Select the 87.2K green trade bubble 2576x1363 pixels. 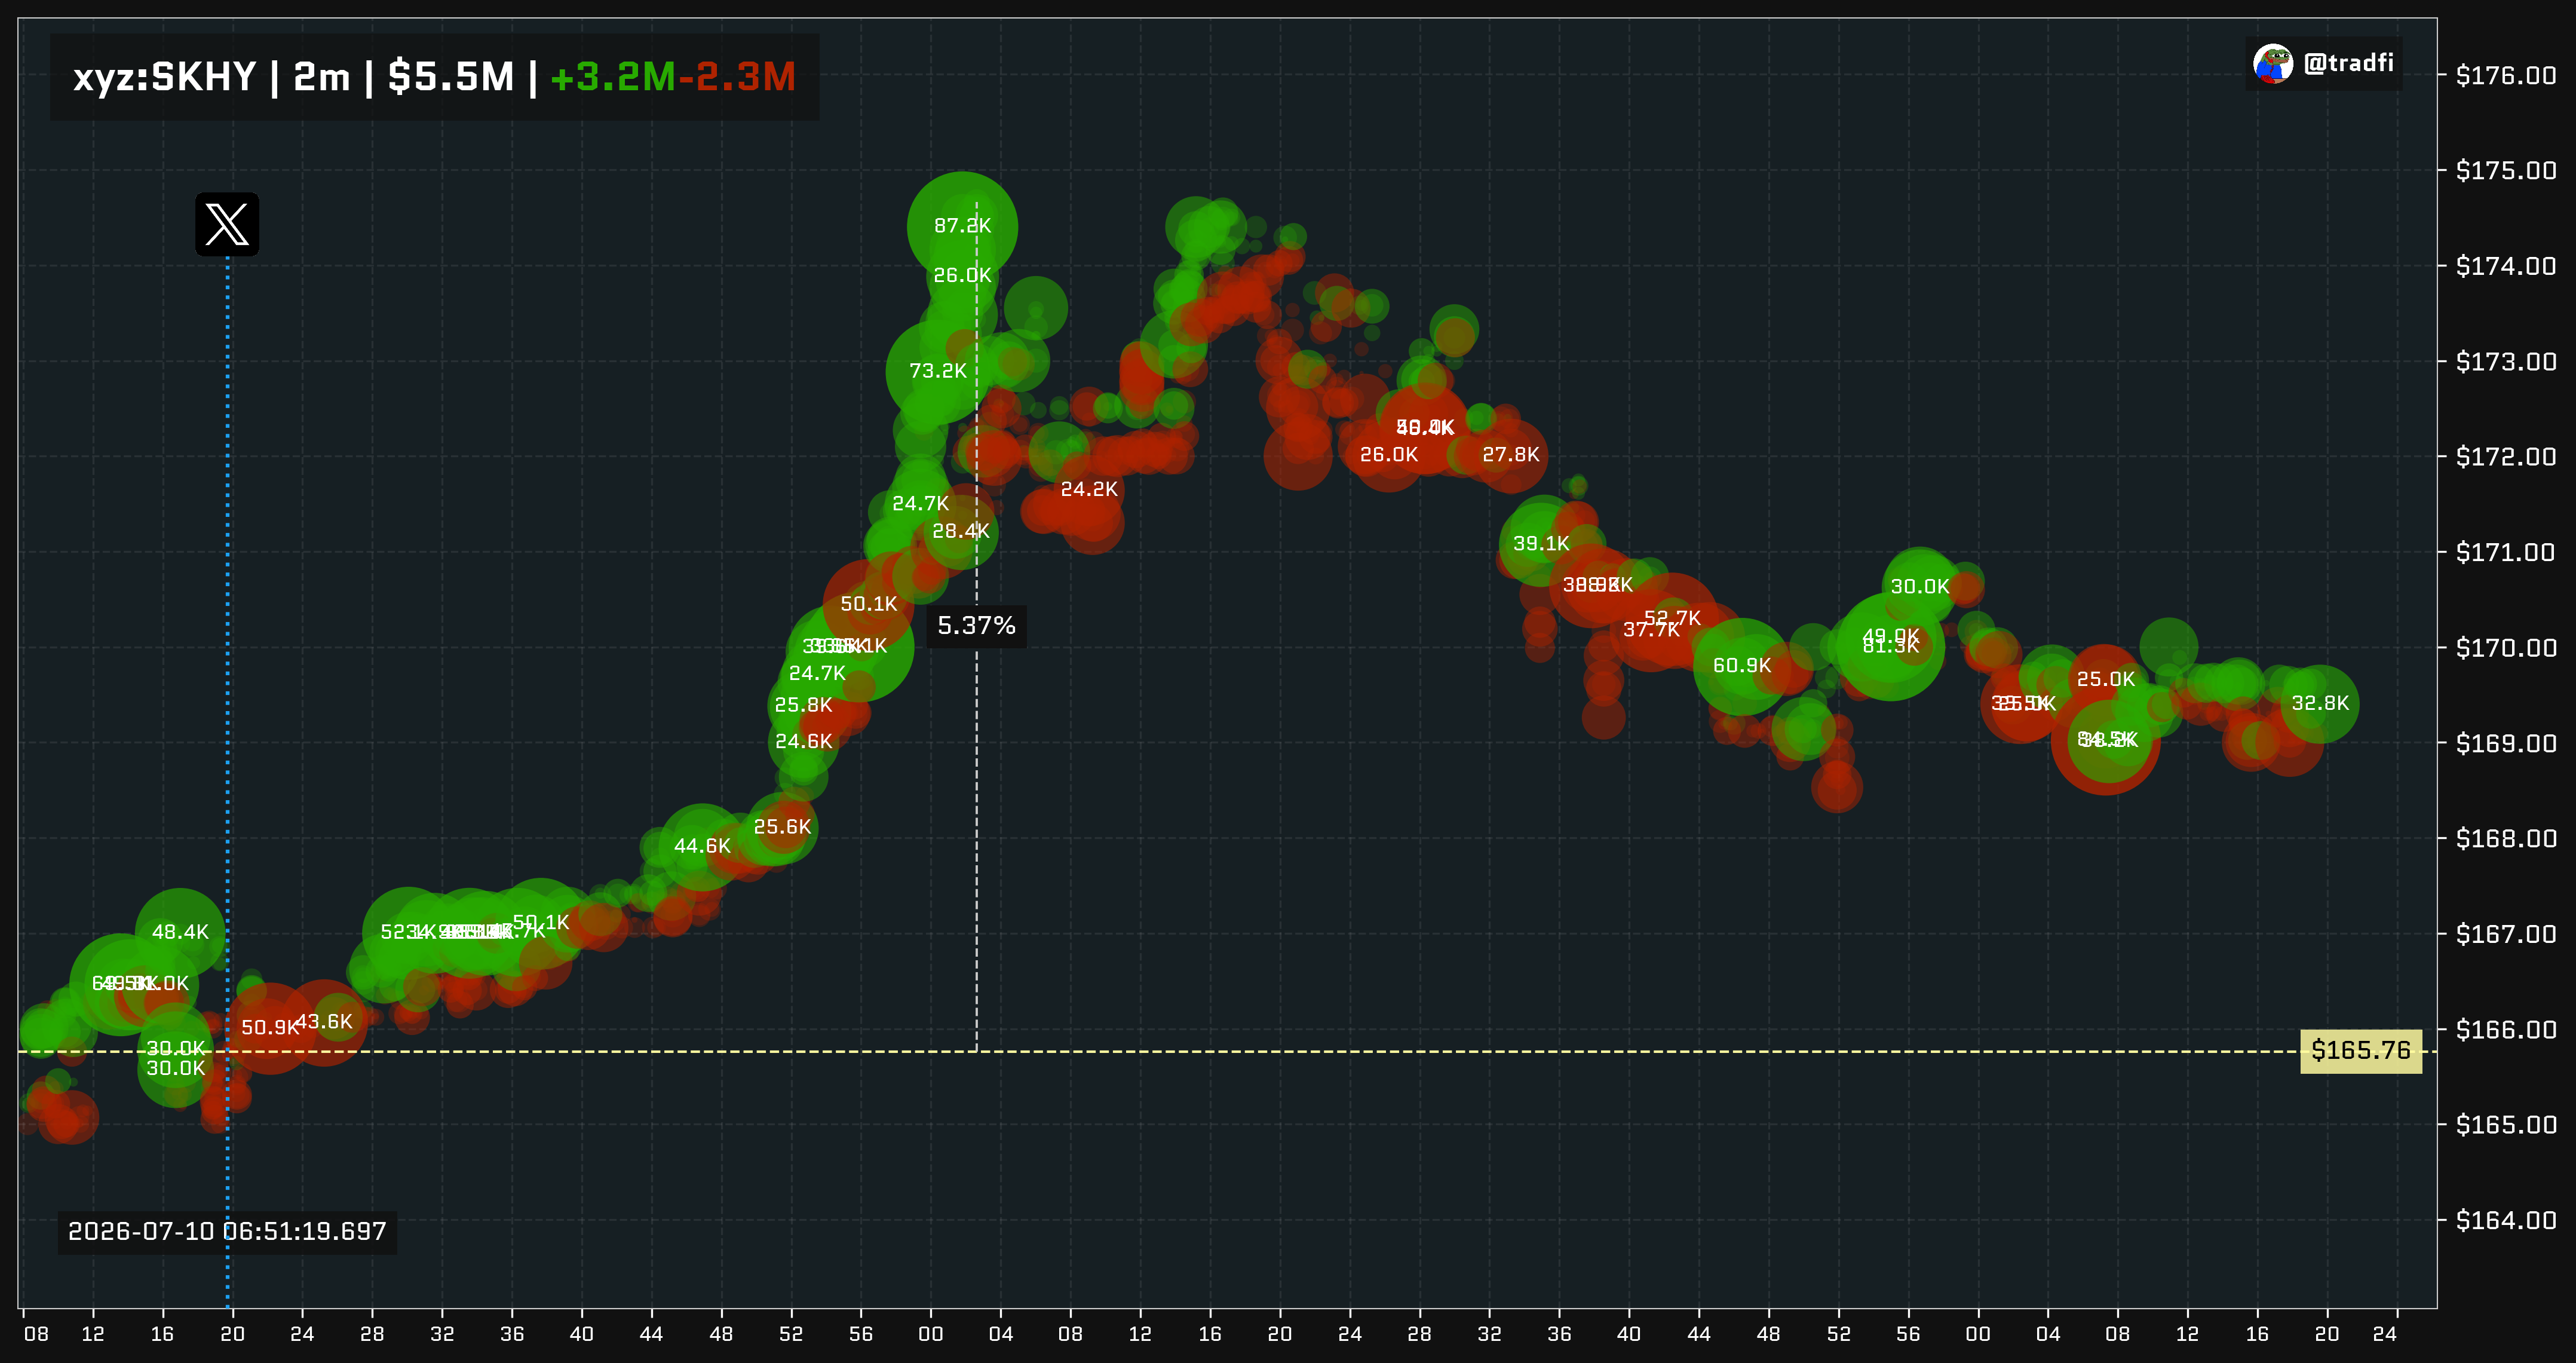(962, 226)
